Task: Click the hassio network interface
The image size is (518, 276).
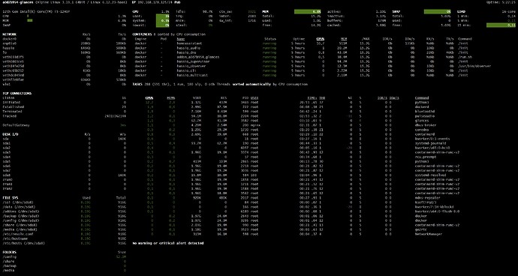Action: (x=8, y=48)
